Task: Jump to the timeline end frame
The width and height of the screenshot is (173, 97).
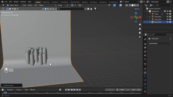Action: tap(80, 90)
